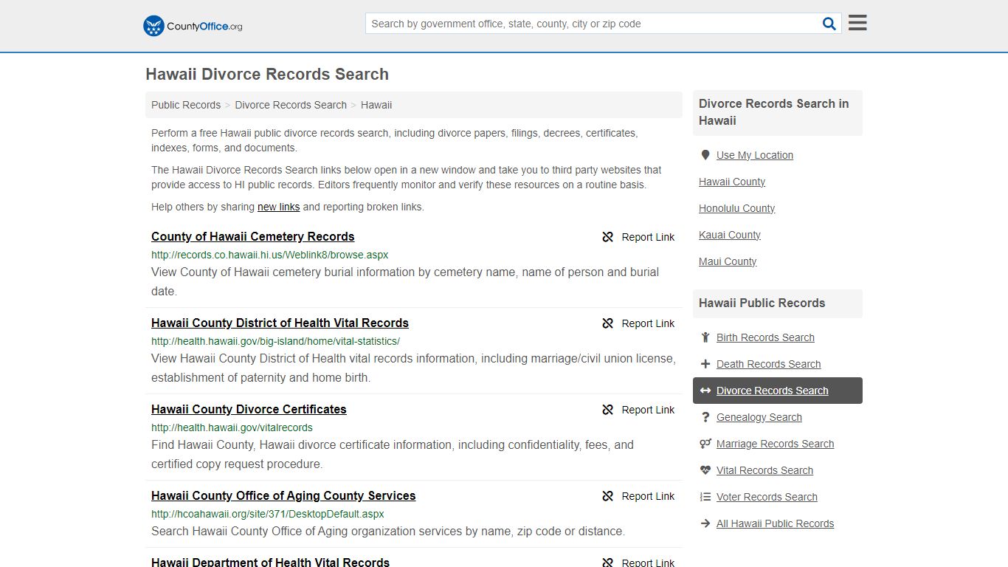Screen dimensions: 1008x567
Task: Open Hawaii Department of Health Vital Records
Action: tap(270, 562)
